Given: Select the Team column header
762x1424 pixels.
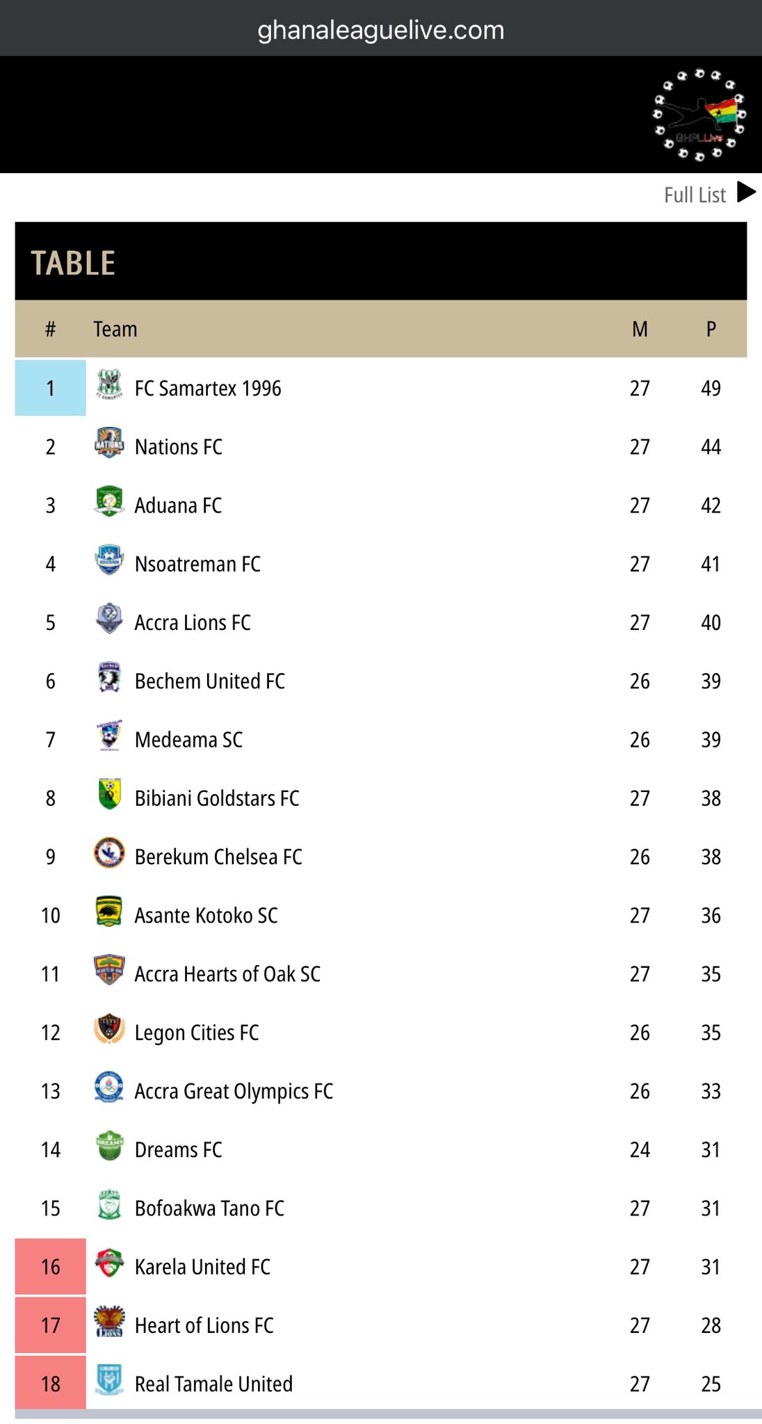Looking at the screenshot, I should pyautogui.click(x=115, y=329).
